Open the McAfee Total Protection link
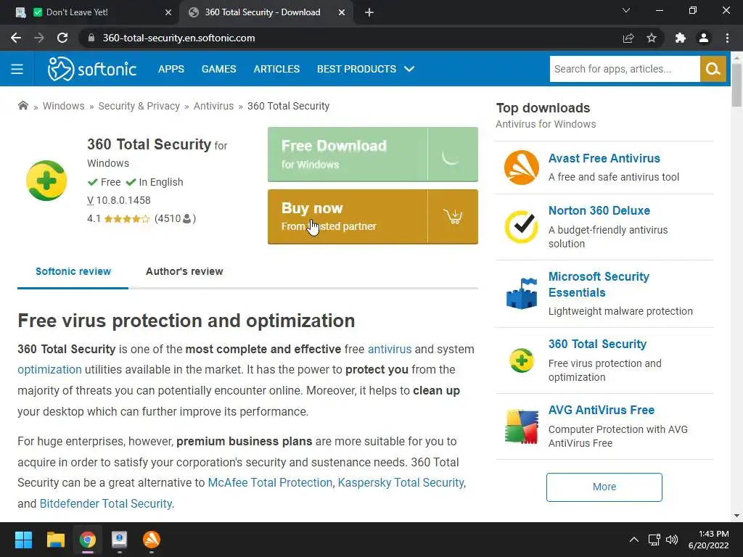Image resolution: width=743 pixels, height=557 pixels. [270, 482]
